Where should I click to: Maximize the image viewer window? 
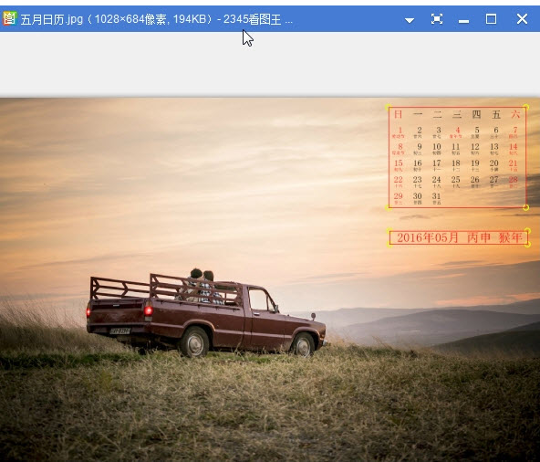point(491,18)
